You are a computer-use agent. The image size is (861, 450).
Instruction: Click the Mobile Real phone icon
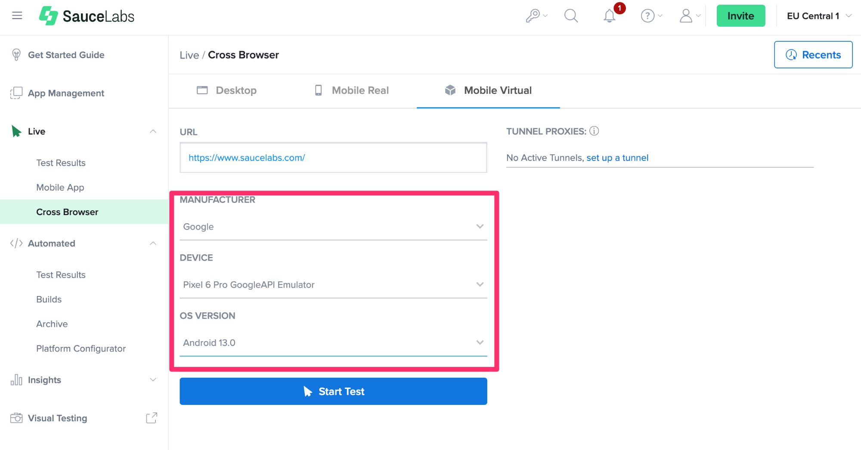[x=319, y=90]
